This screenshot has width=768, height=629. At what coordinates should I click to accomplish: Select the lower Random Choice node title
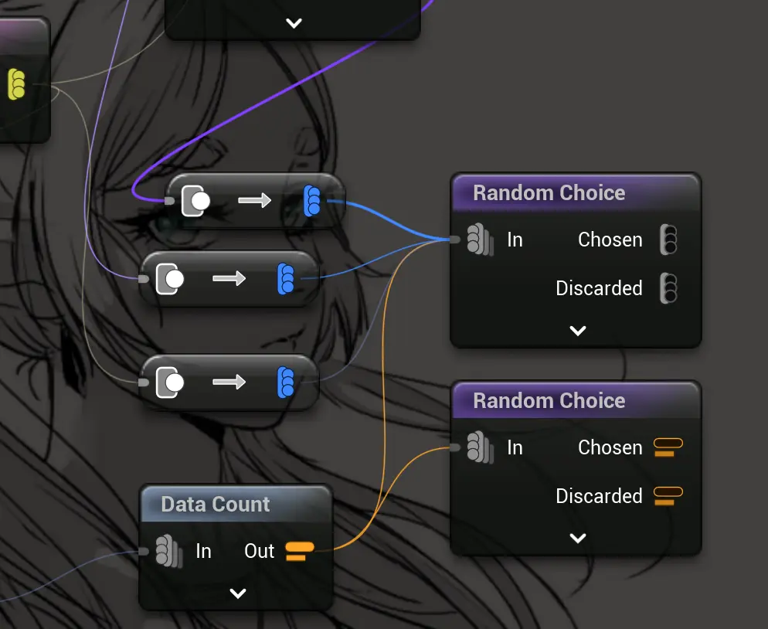(549, 400)
